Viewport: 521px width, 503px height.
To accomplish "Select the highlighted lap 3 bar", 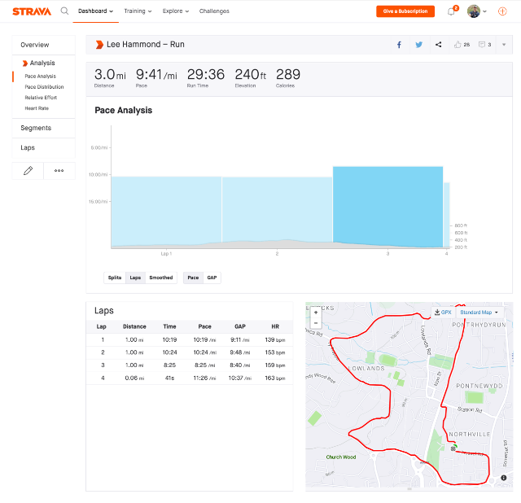I will tap(387, 206).
